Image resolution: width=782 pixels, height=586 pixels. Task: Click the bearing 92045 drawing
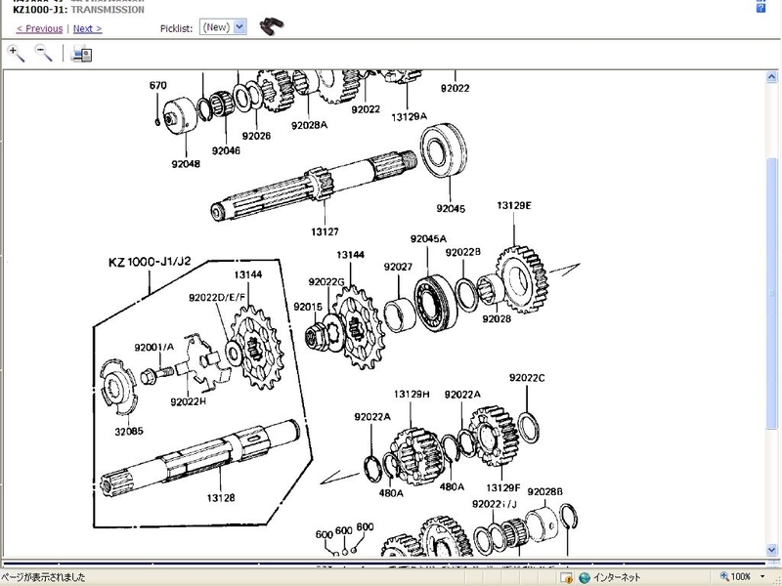(444, 149)
